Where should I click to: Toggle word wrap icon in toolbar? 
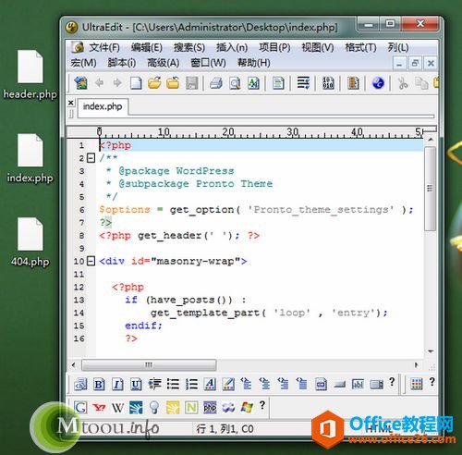tap(303, 83)
